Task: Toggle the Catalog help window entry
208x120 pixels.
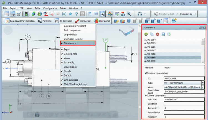Action: coord(78,54)
